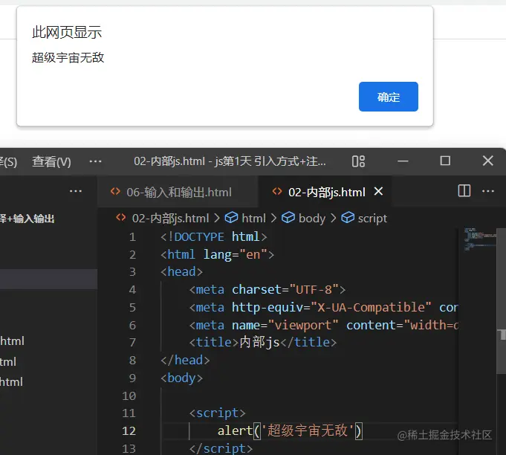The height and width of the screenshot is (455, 506).
Task: Click the editor vertical scrollbar thumb
Action: pos(501,301)
